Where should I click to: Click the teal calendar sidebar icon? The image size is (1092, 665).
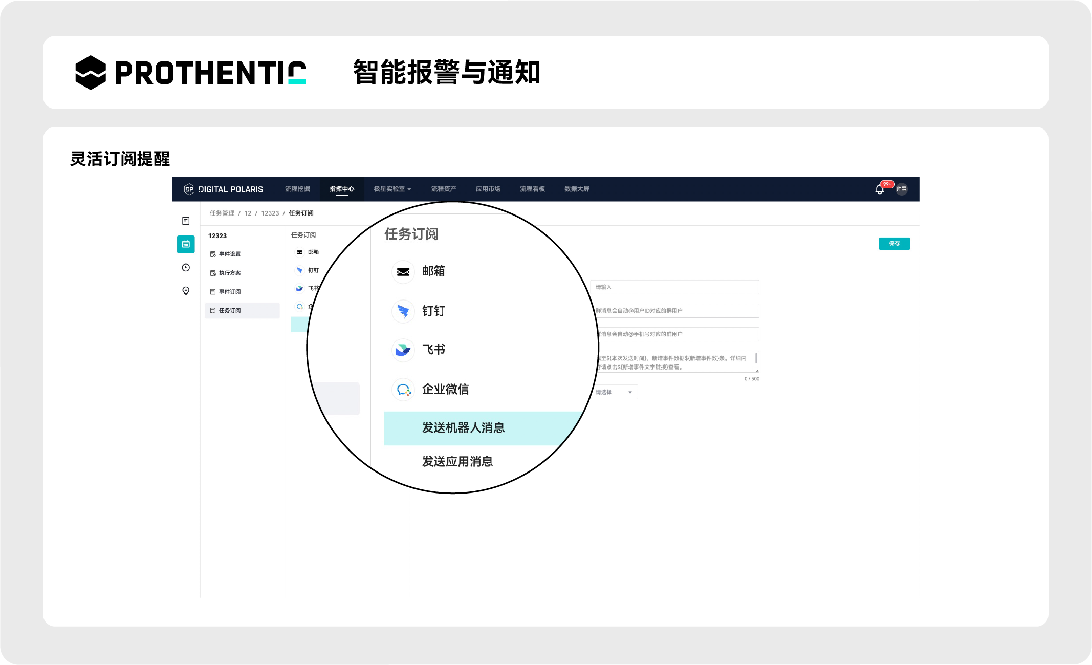pyautogui.click(x=186, y=244)
